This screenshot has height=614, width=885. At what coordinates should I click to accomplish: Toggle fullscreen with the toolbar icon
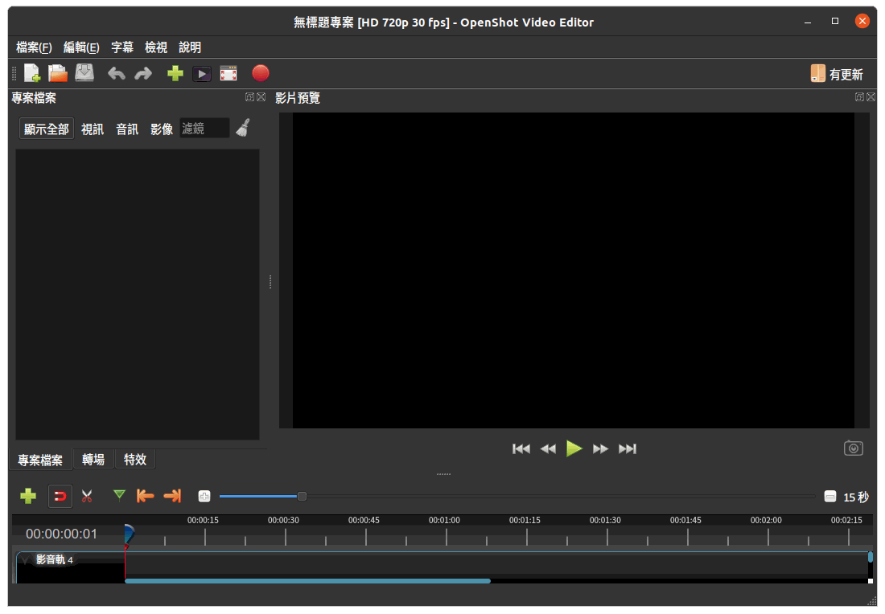(x=228, y=74)
